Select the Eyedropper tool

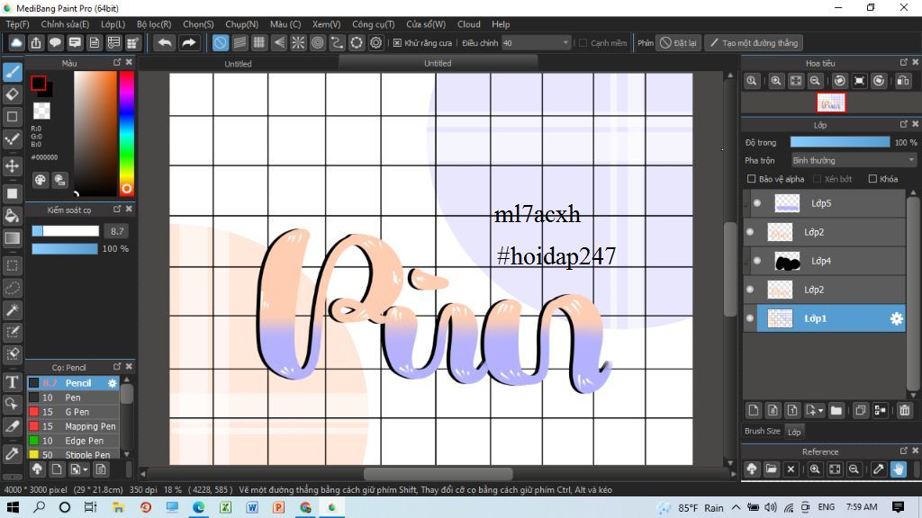click(13, 453)
